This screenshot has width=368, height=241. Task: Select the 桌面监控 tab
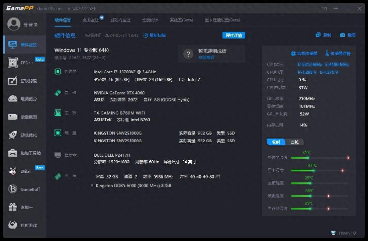pyautogui.click(x=90, y=20)
